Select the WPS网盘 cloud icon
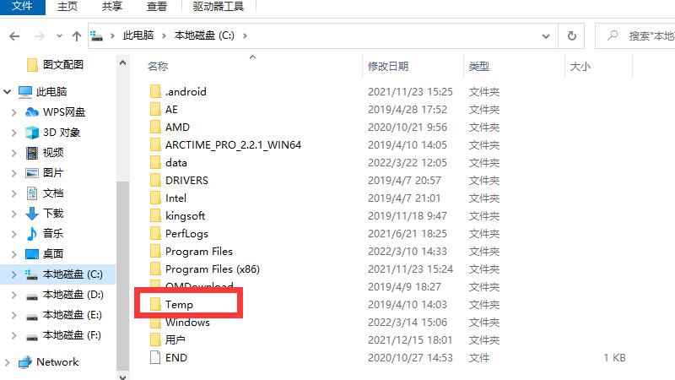Viewport: 675px width, 380px height. [x=32, y=112]
